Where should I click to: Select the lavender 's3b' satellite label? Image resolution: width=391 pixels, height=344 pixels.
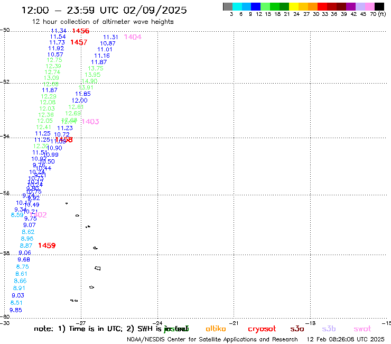329,329
